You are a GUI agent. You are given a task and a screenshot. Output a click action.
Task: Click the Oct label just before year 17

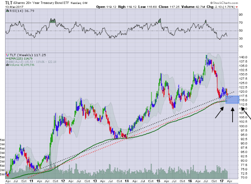click(x=214, y=181)
